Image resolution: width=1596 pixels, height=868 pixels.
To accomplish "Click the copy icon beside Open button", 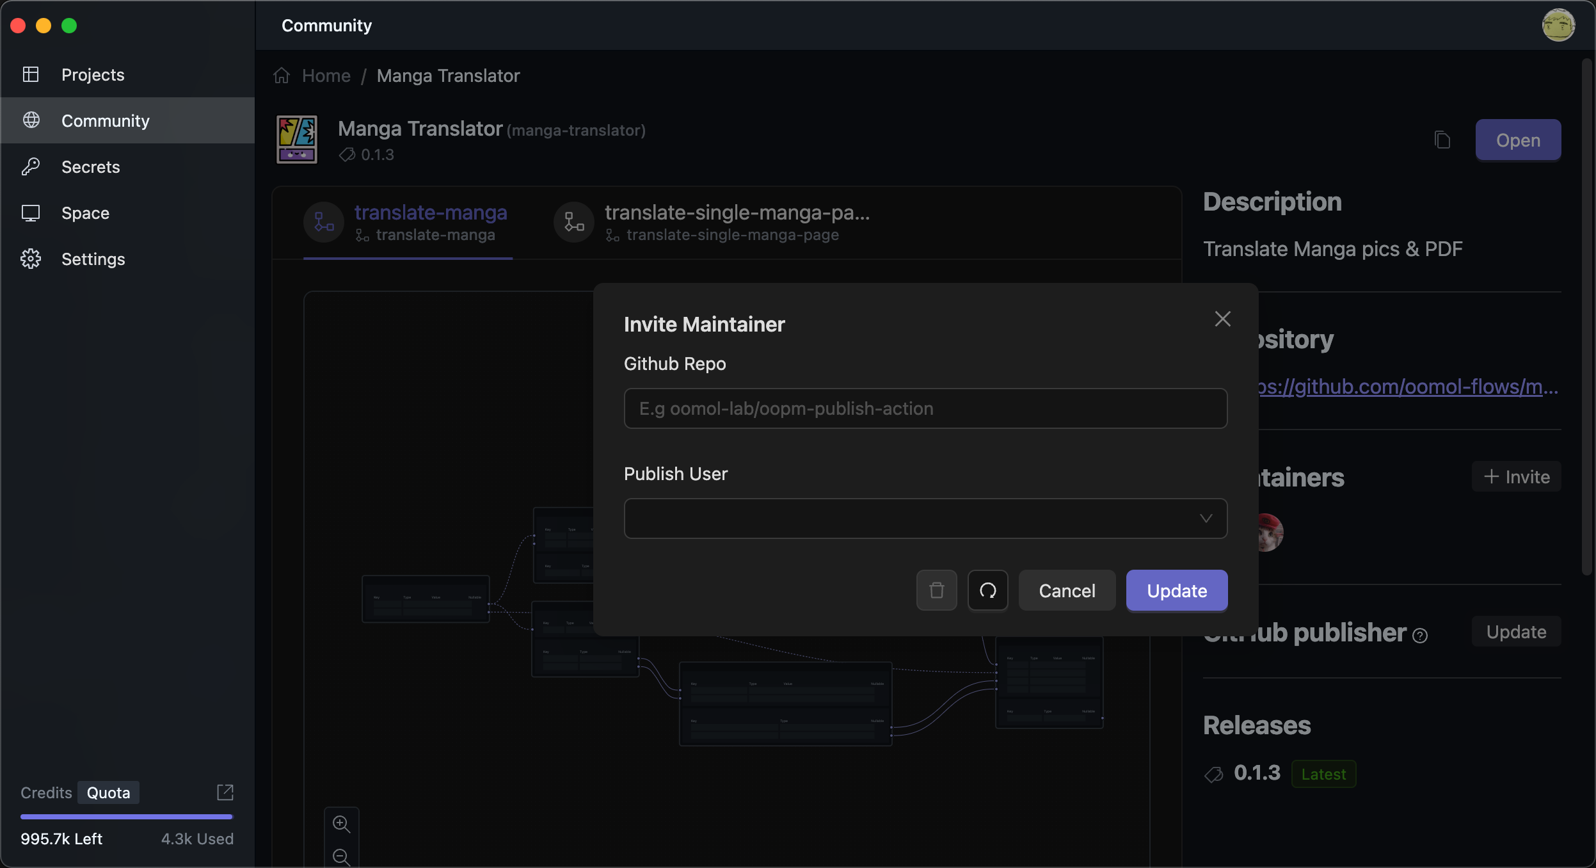I will coord(1442,140).
